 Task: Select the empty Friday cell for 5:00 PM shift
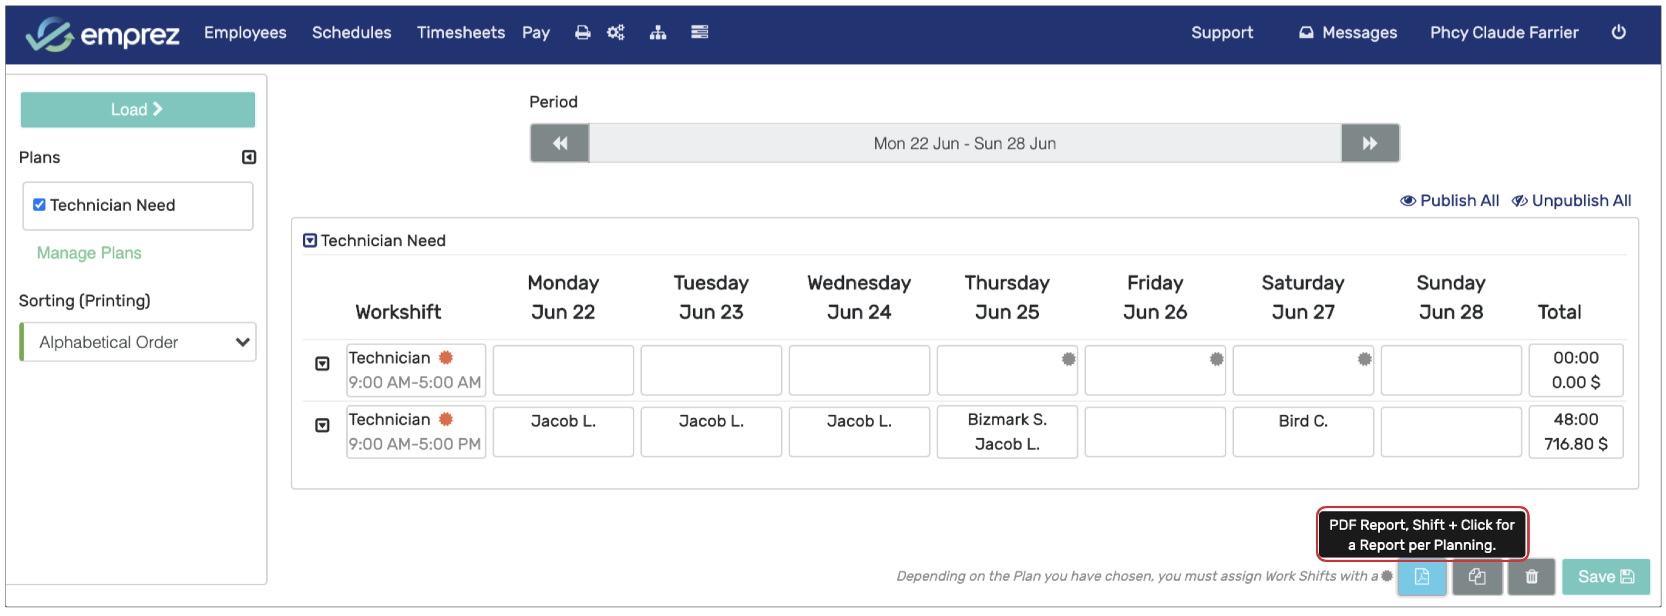1155,432
